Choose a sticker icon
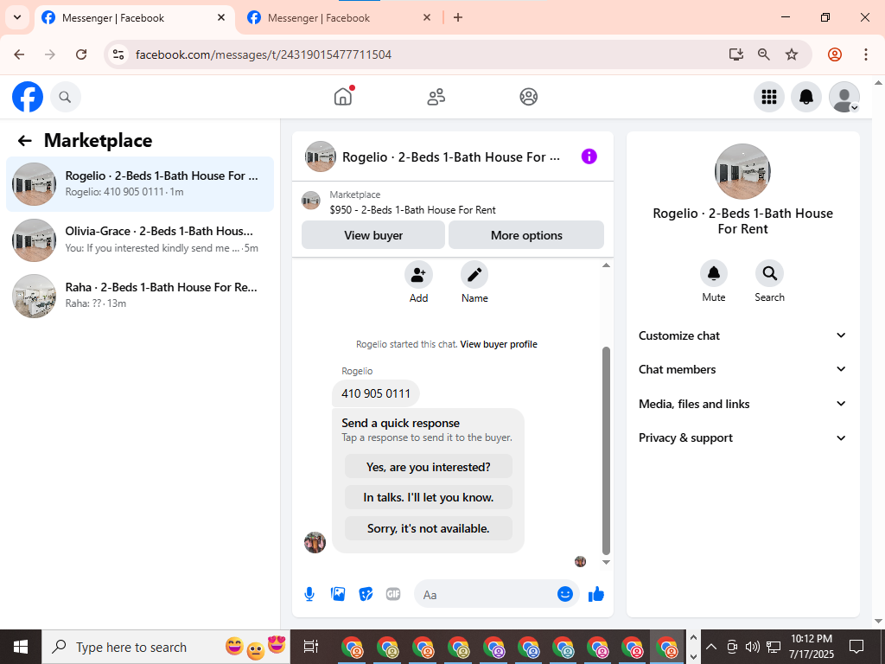Viewport: 885px width, 664px height. 366,594
